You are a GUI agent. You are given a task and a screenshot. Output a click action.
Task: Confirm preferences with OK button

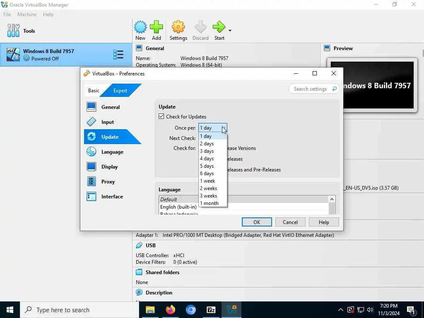tap(257, 222)
